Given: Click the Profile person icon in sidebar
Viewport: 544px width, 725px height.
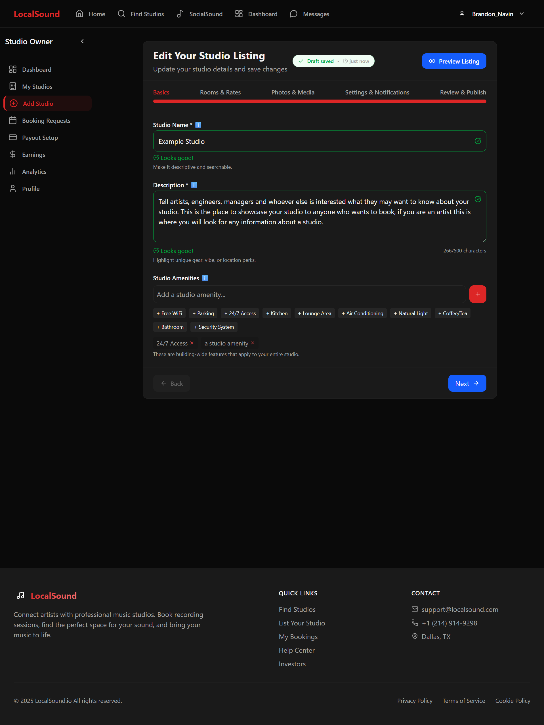Looking at the screenshot, I should click(13, 188).
